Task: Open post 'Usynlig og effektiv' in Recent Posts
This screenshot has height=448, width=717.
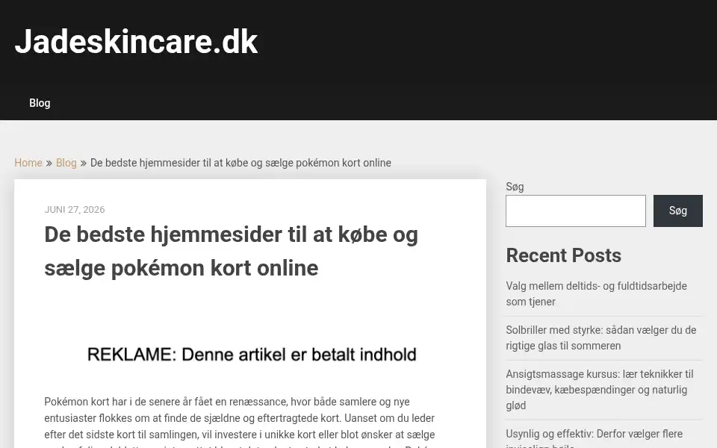Action: click(594, 438)
